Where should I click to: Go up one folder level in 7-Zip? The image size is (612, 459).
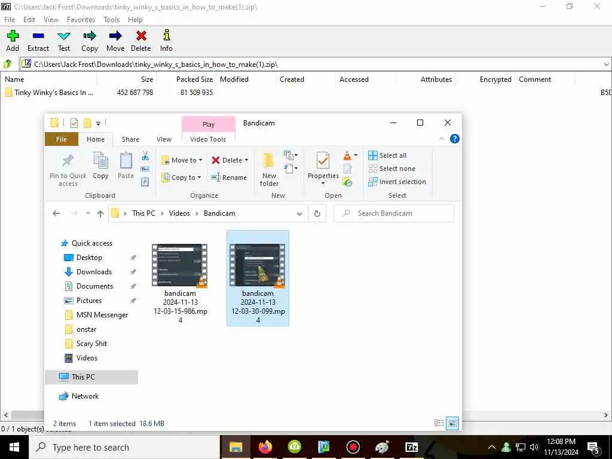[7, 63]
